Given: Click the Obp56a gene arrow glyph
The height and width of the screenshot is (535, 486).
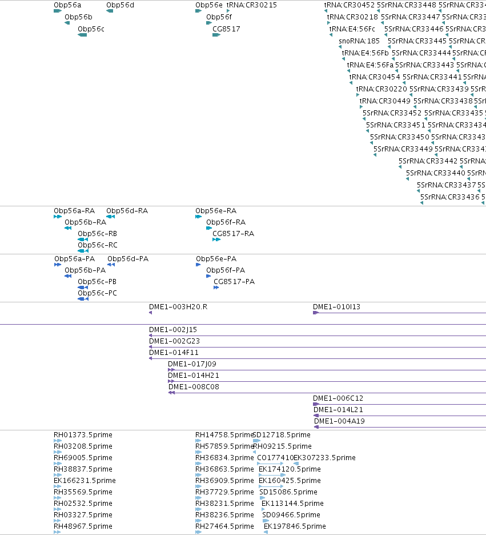Looking at the screenshot, I should click(x=58, y=11).
